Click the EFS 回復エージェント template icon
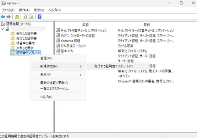 (x=58, y=46)
